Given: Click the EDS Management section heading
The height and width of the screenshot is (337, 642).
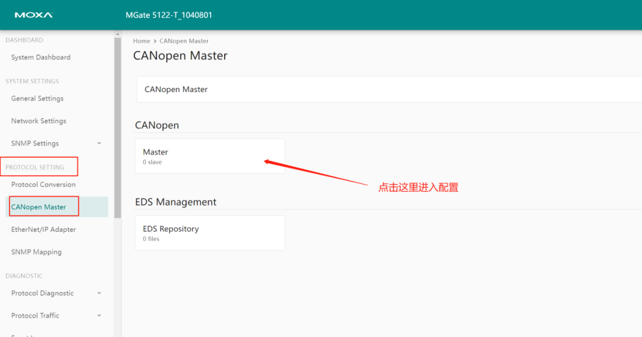Looking at the screenshot, I should (x=175, y=202).
